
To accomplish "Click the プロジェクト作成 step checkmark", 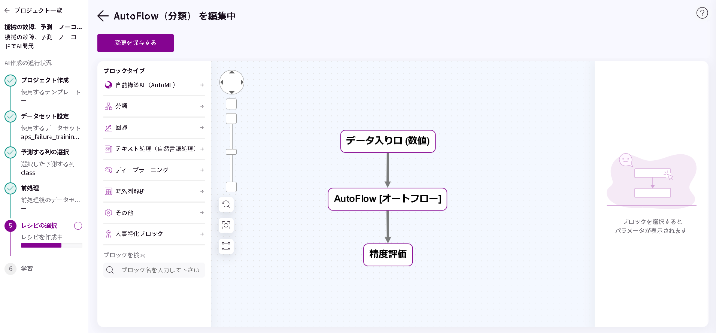I will click(10, 81).
